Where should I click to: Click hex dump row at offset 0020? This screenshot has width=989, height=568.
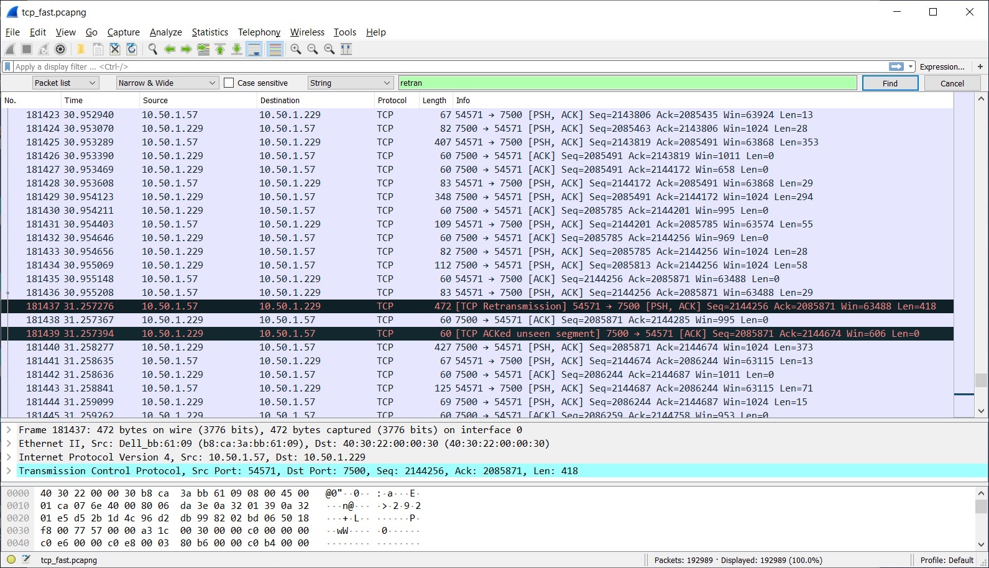pyautogui.click(x=214, y=518)
